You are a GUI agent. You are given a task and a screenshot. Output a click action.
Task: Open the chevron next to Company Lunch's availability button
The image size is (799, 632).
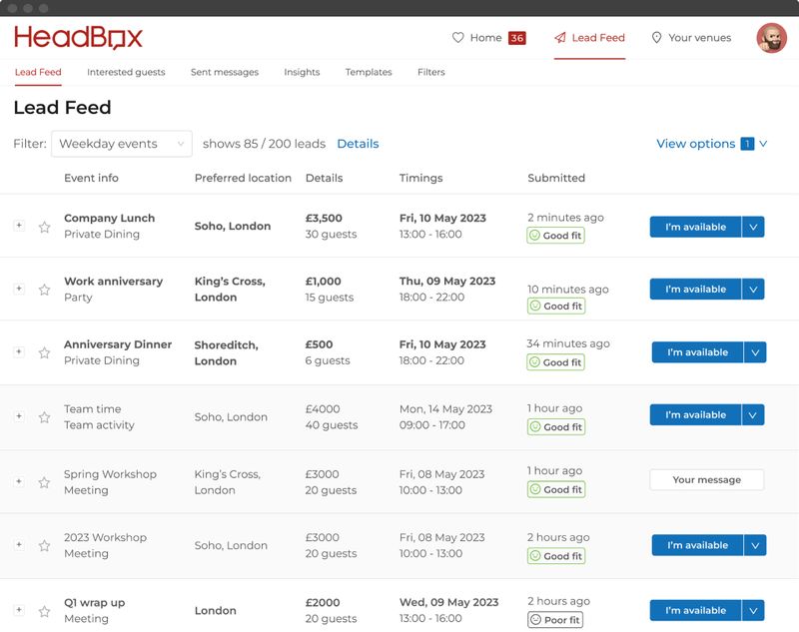754,227
